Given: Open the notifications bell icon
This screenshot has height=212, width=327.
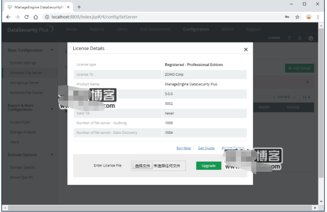Looking at the screenshot, I should tap(300, 39).
